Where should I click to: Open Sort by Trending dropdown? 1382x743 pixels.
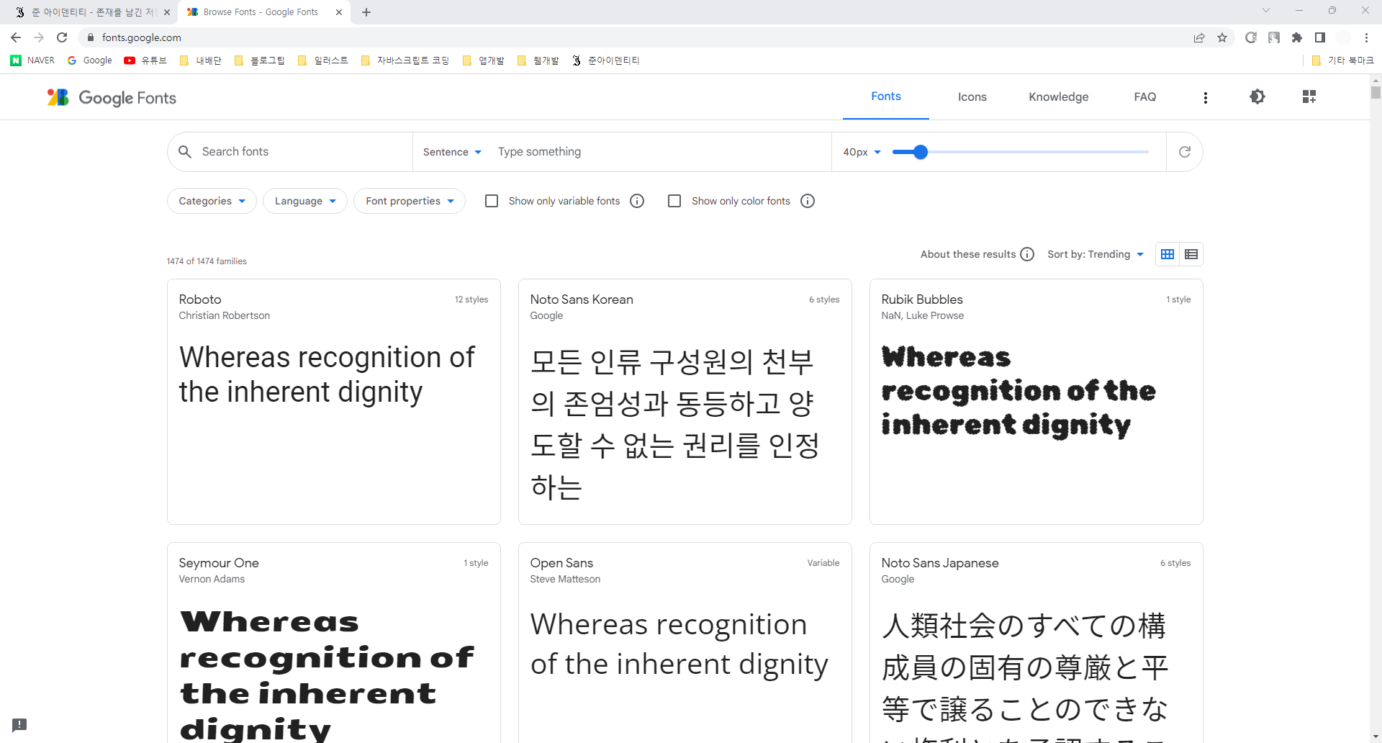pos(1096,254)
